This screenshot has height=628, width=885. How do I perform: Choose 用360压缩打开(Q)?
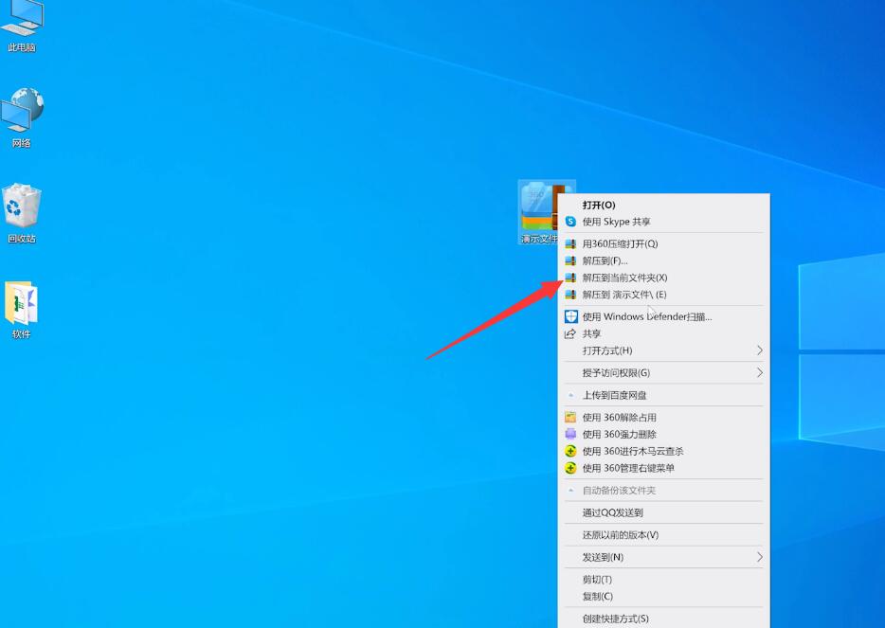pos(620,243)
